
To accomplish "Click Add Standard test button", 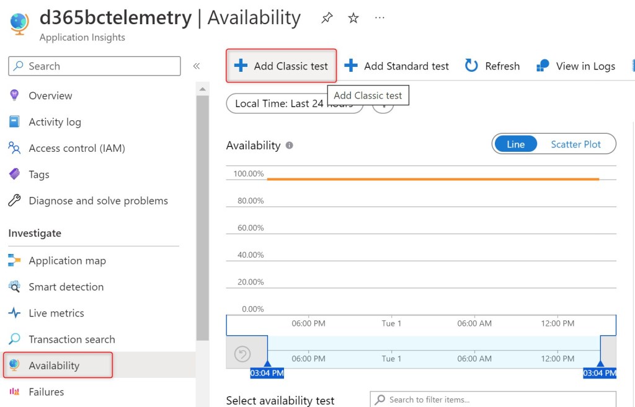I will [397, 66].
